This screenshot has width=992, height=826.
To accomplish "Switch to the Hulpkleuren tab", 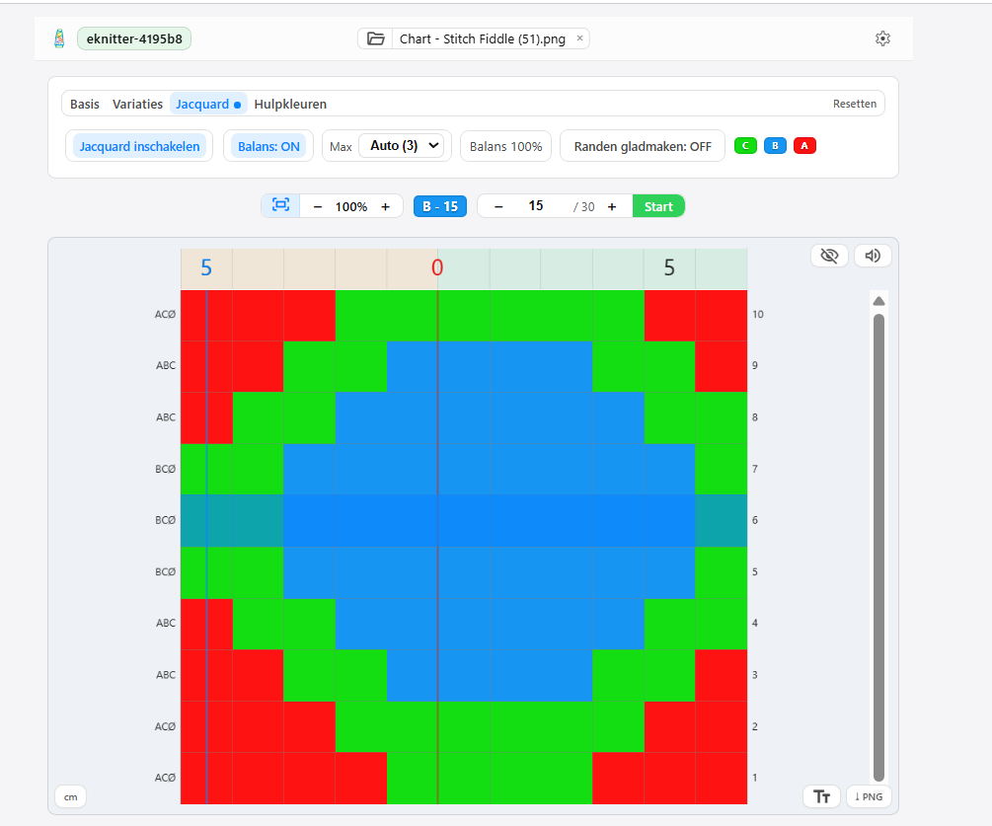I will click(x=290, y=104).
